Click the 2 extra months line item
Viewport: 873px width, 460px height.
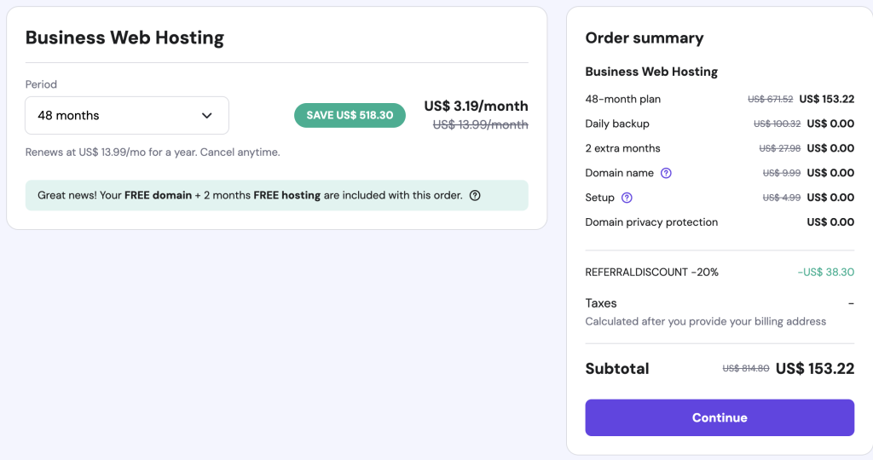point(623,148)
